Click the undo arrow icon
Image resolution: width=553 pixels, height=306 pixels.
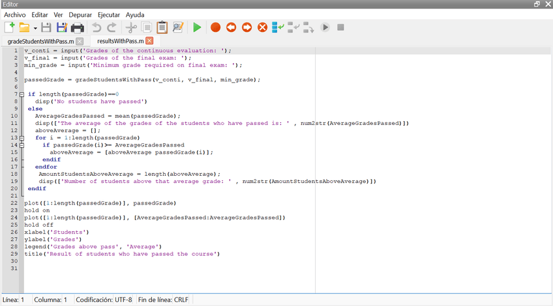(97, 27)
